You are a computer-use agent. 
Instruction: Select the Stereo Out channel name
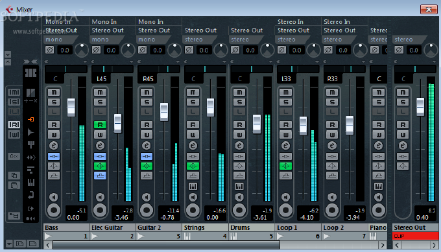pyautogui.click(x=416, y=227)
